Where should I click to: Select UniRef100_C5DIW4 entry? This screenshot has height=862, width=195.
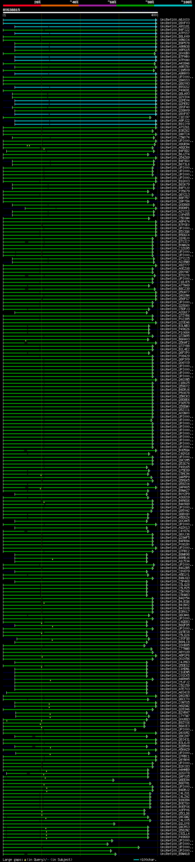pos(175,218)
